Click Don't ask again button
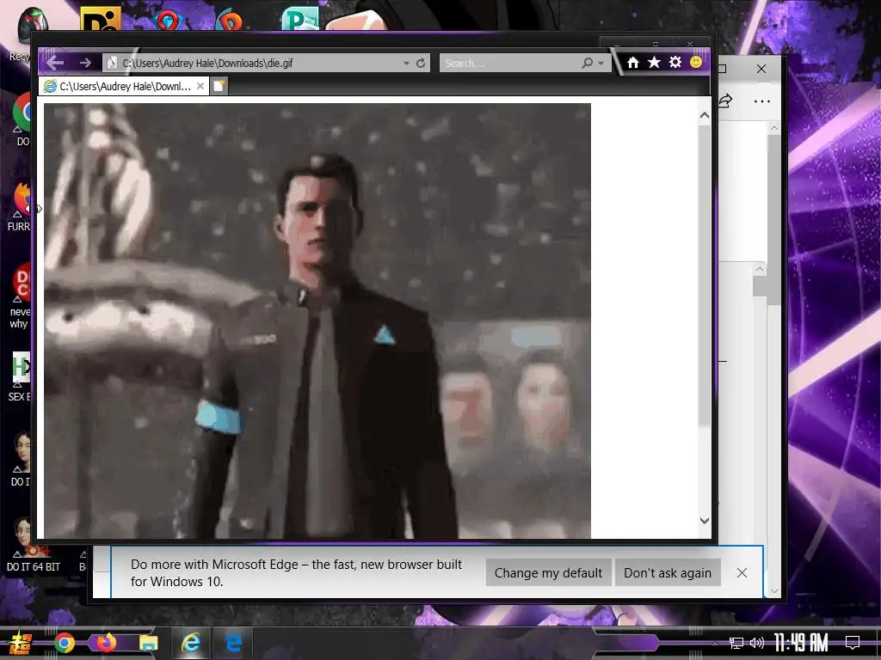 pyautogui.click(x=668, y=572)
